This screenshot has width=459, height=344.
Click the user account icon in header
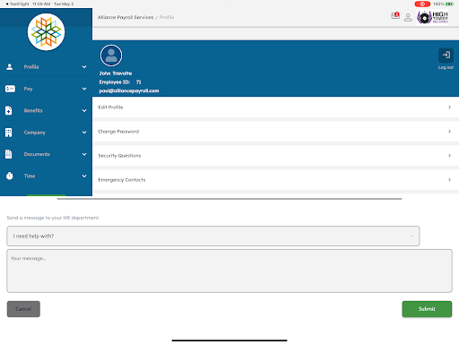408,17
